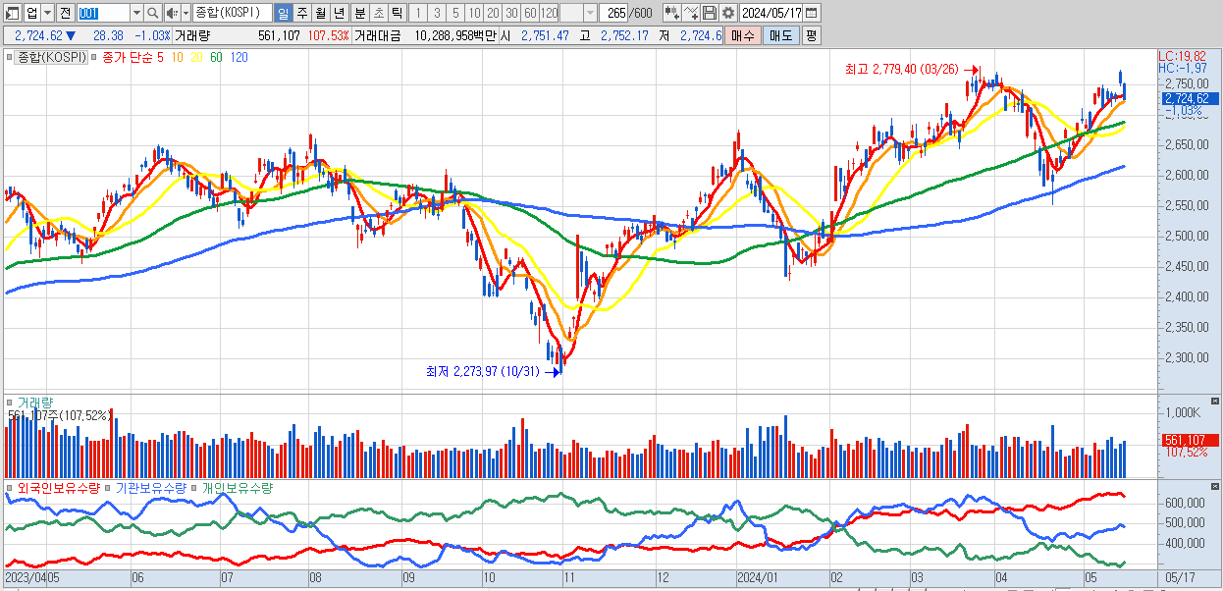The height and width of the screenshot is (591, 1223).
Task: Click the date field 2024/05/17
Action: 771,13
